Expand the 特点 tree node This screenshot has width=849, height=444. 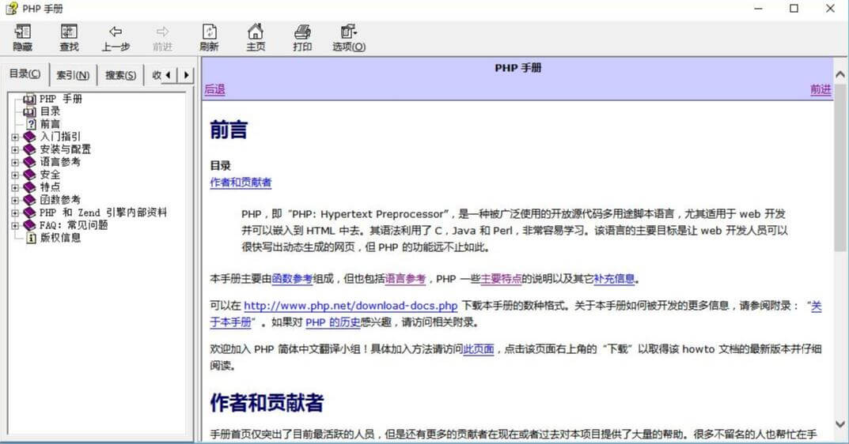[15, 187]
